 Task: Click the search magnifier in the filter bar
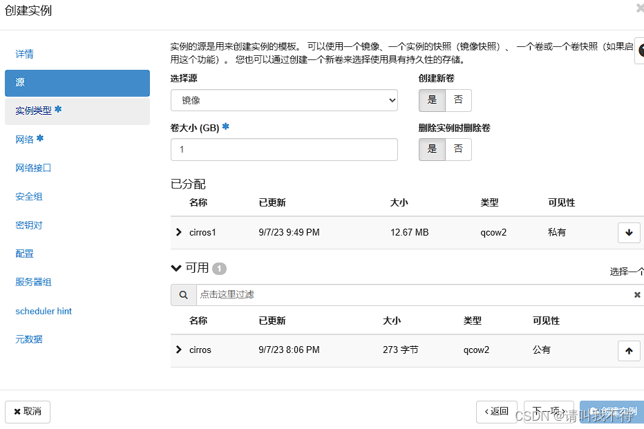183,295
